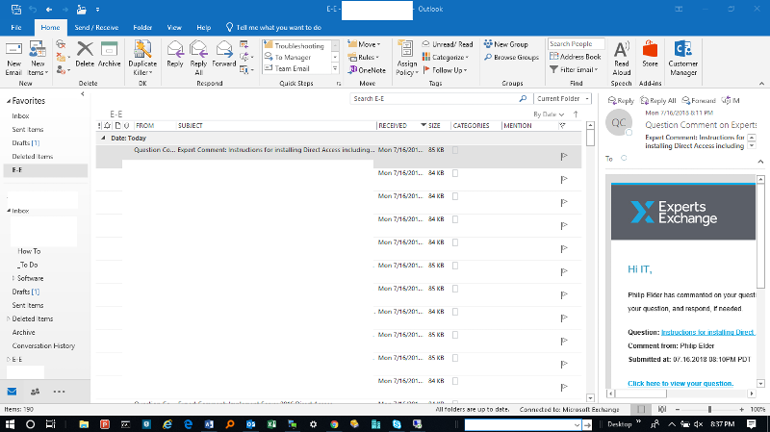Switch to People view in navigation bar
The height and width of the screenshot is (432, 770).
35,392
